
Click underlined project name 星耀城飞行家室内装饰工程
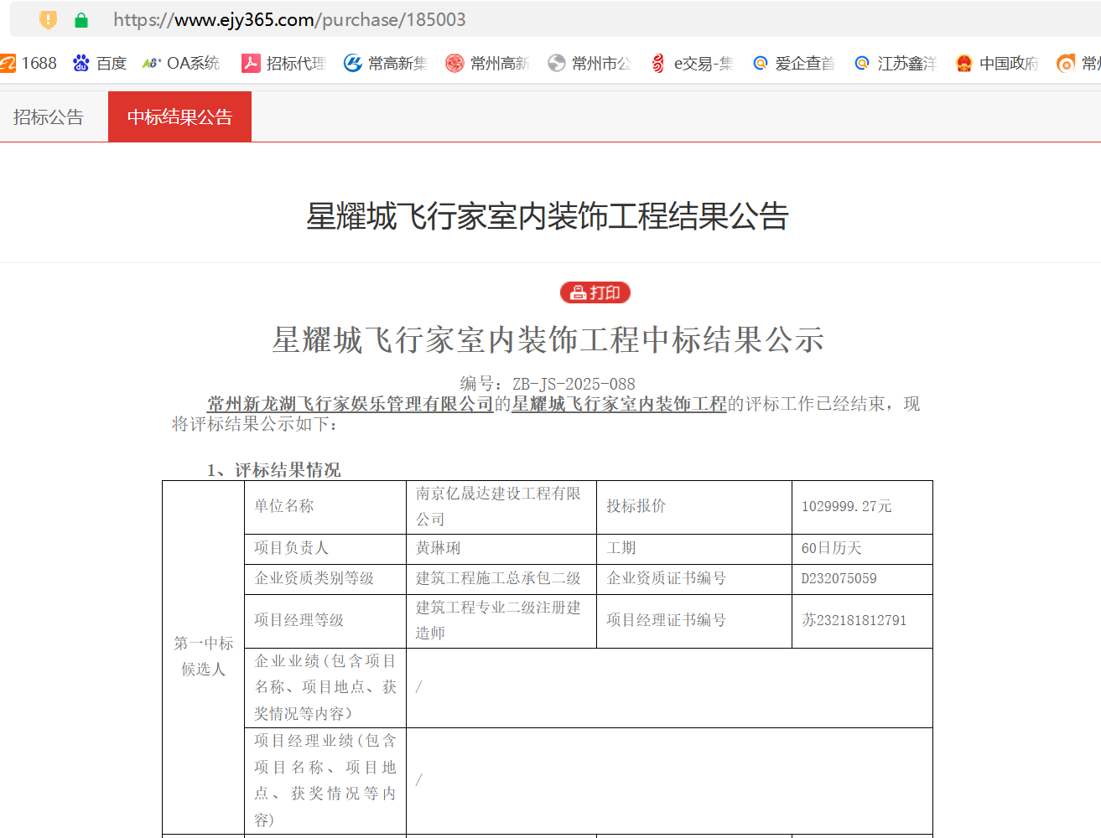pos(620,404)
